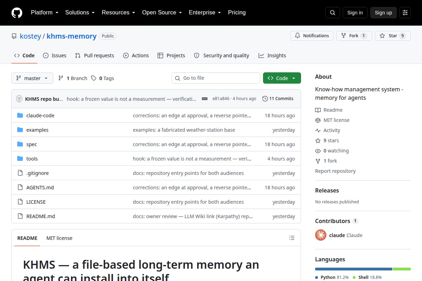Click the Sign in button
The image size is (422, 281).
click(x=355, y=13)
